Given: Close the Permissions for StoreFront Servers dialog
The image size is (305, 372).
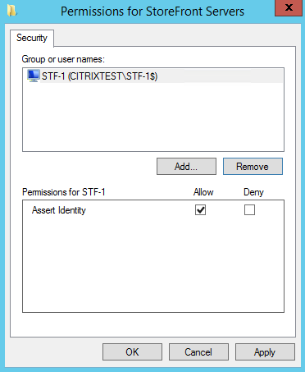Looking at the screenshot, I should pyautogui.click(x=289, y=8).
